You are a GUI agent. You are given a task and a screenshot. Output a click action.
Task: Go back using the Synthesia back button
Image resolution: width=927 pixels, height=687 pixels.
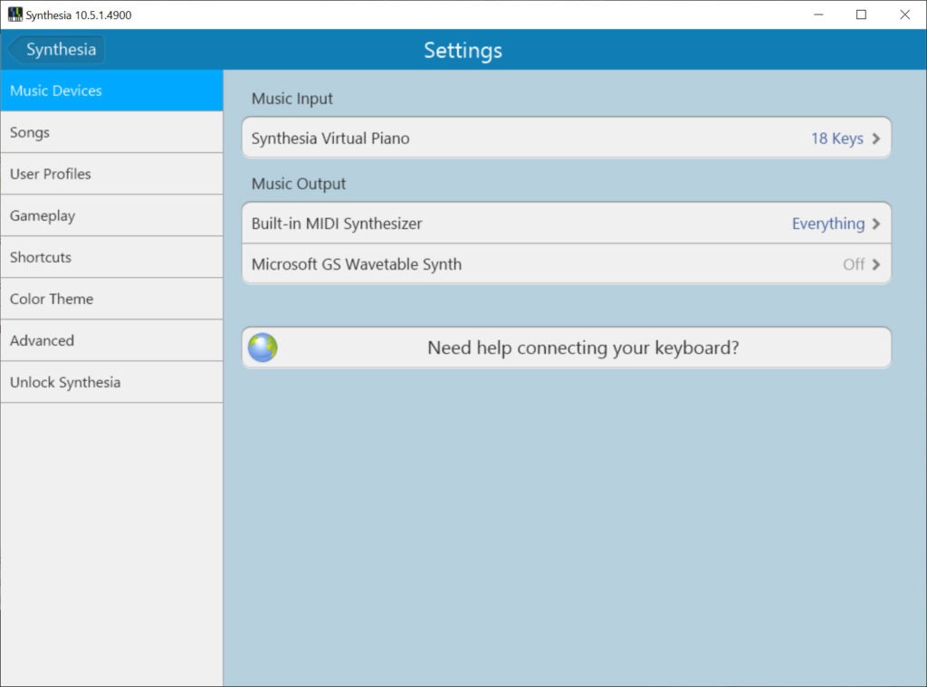(57, 49)
